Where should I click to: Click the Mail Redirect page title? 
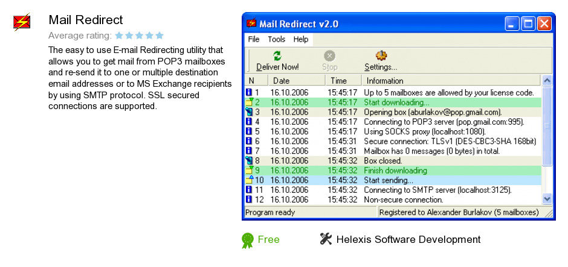click(x=86, y=20)
